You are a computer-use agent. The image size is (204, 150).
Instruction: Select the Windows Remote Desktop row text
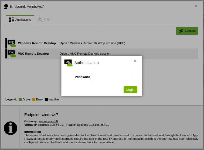(37, 43)
